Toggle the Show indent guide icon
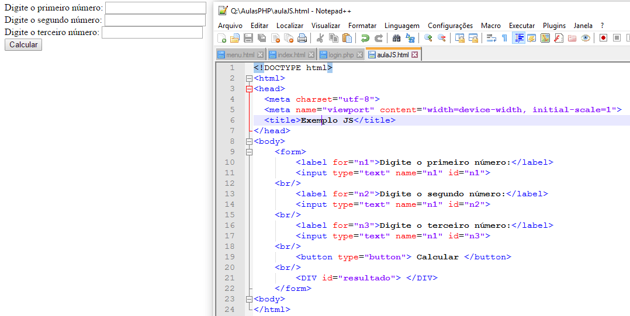Screen dimensions: 630x316 [518, 38]
